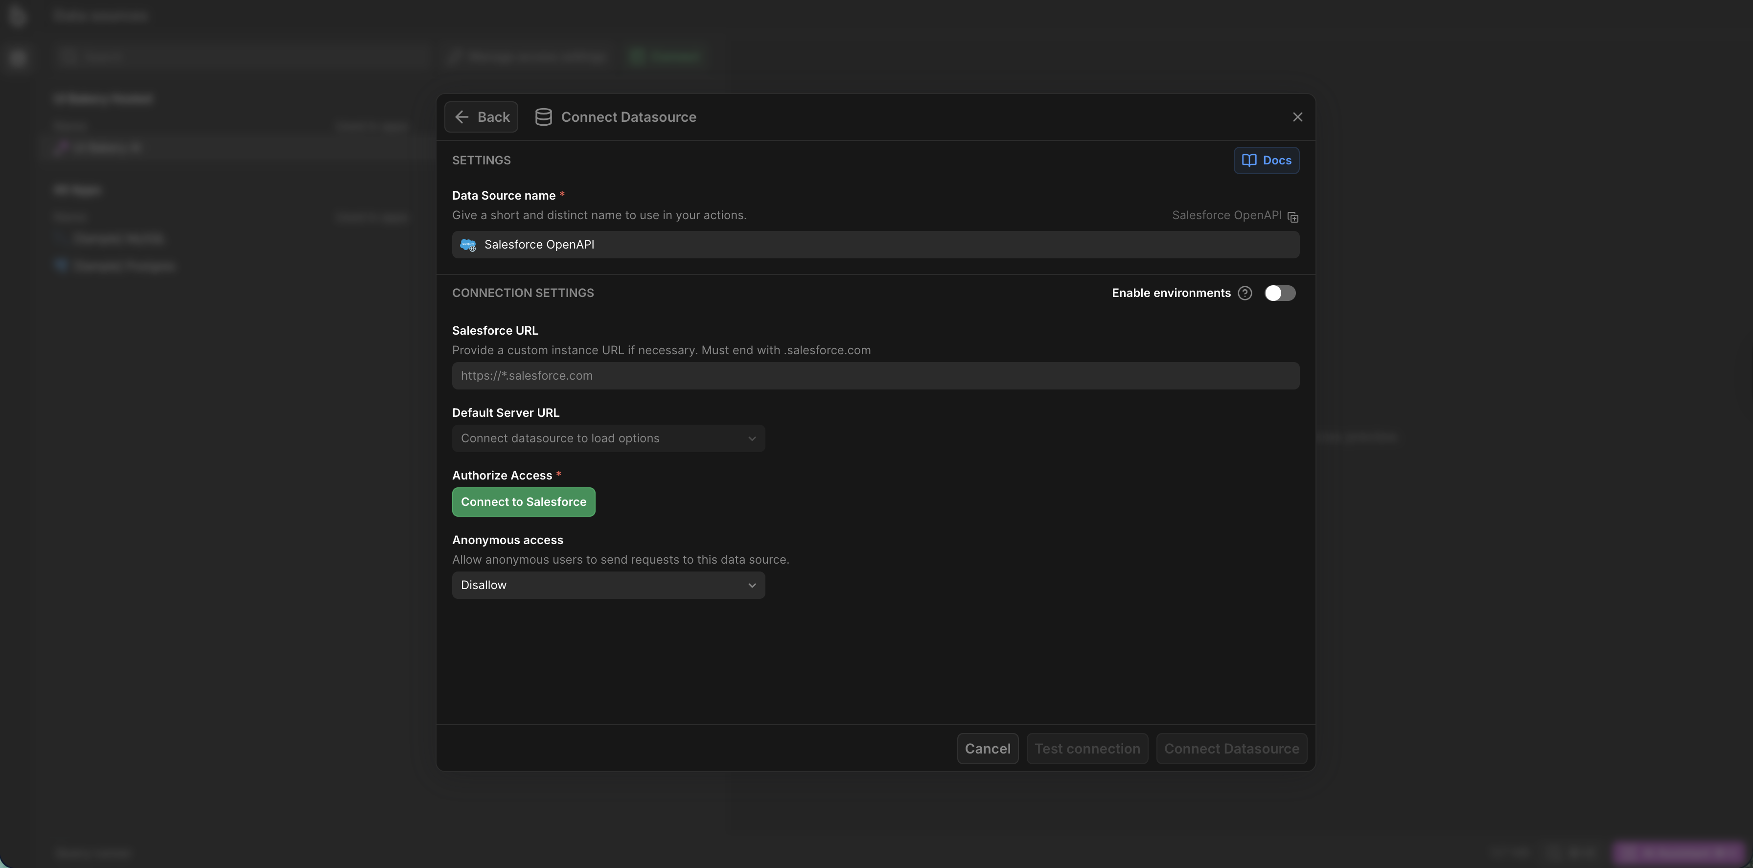Click the Enable environments help question mark
The width and height of the screenshot is (1753, 868).
coord(1245,293)
